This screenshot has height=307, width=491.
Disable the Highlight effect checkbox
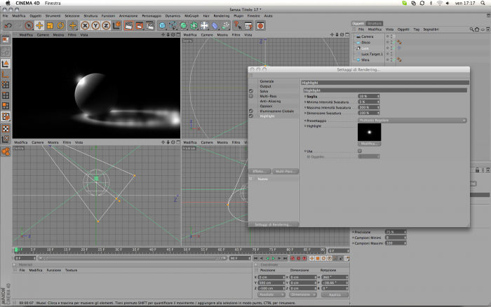point(251,116)
